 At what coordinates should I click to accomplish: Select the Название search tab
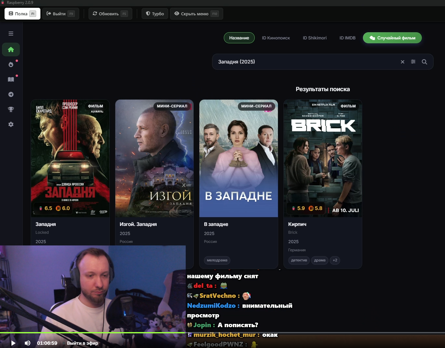coord(239,38)
